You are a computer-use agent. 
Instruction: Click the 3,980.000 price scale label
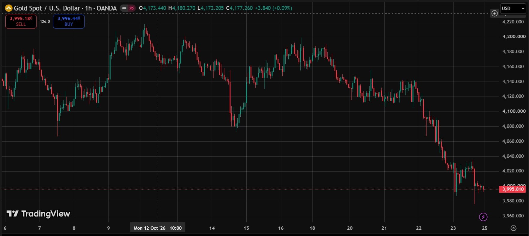coord(513,201)
